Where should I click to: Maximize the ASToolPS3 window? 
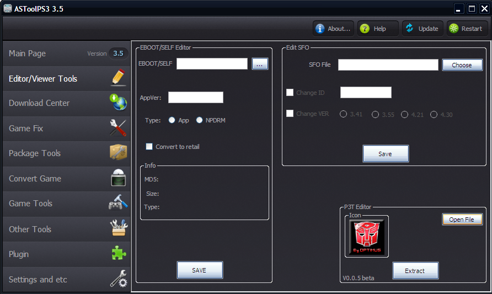click(x=472, y=9)
